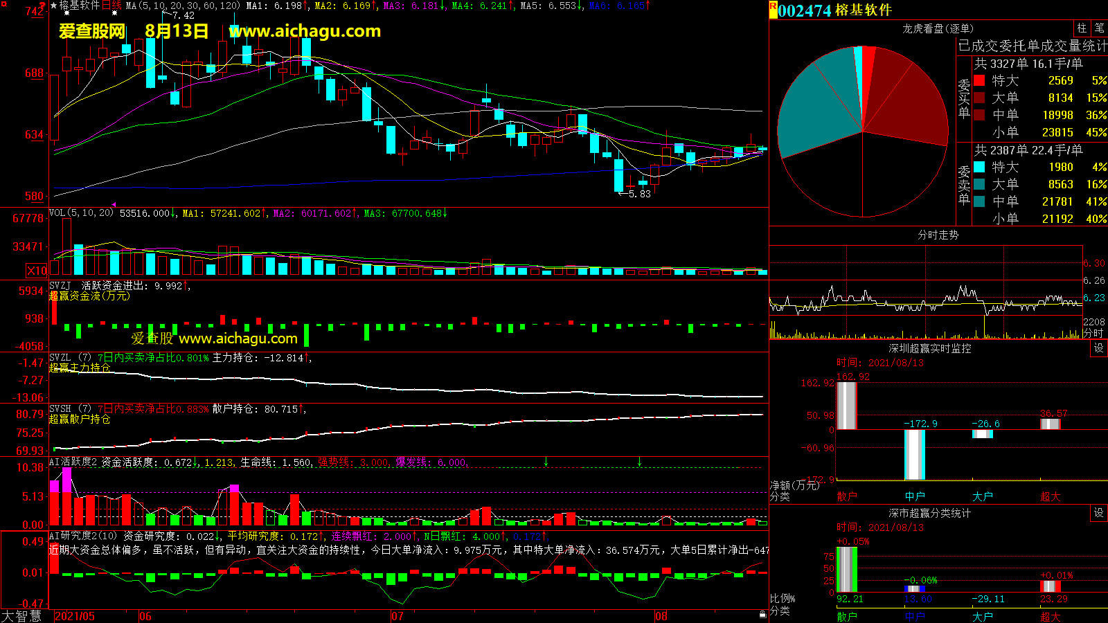
Task: Select the 龙虎看盘(逐单) panel header
Action: tap(938, 28)
